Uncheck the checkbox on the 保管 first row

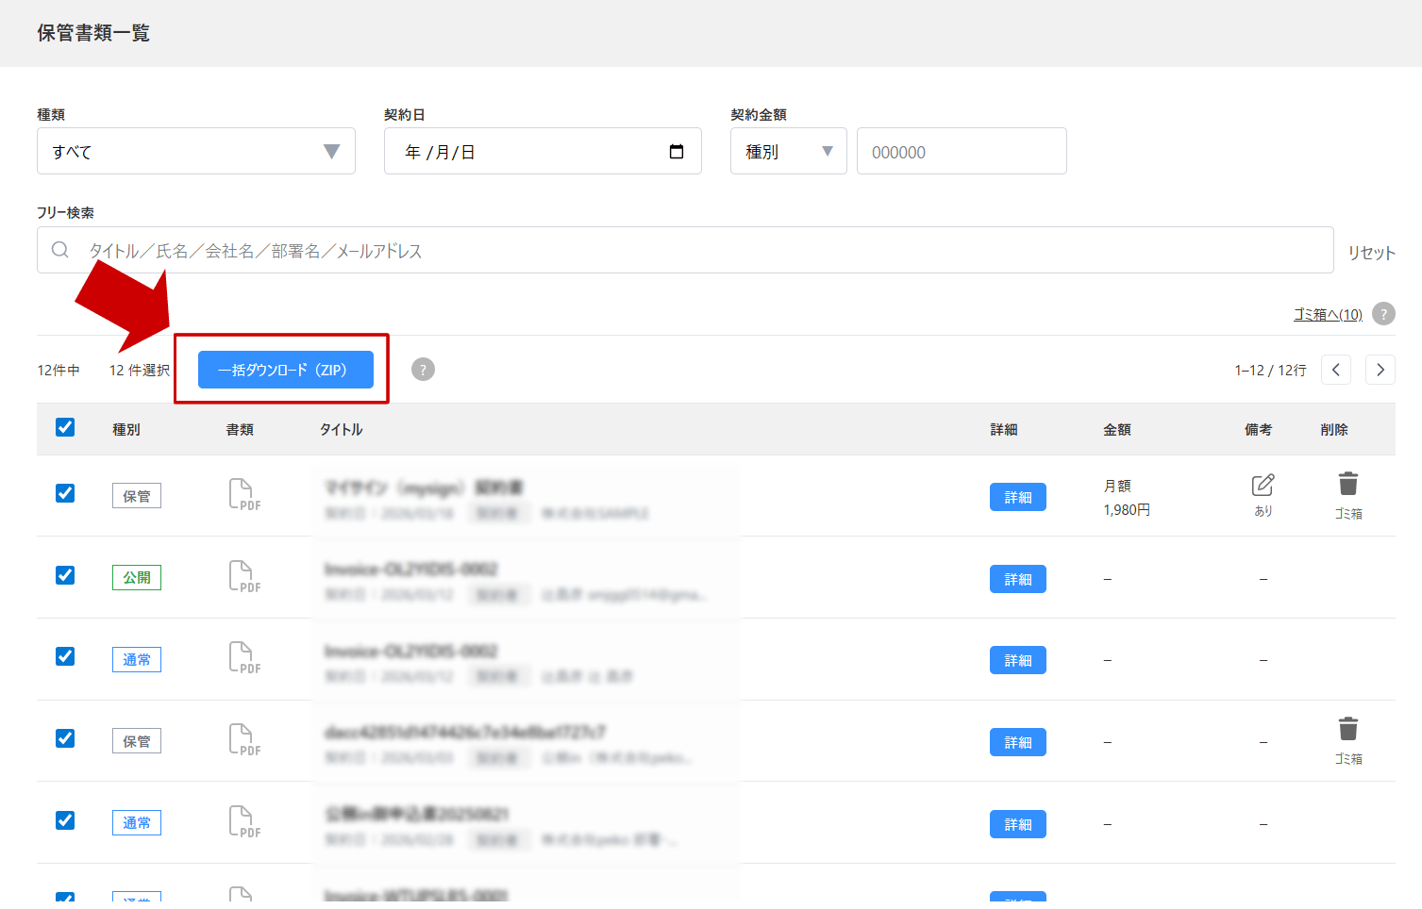coord(64,493)
